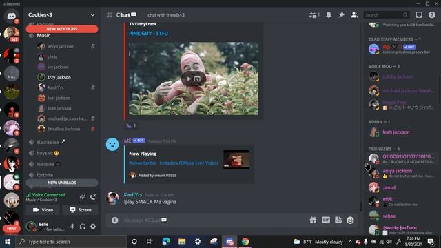Share Screen button
The width and height of the screenshot is (441, 248).
click(81, 210)
